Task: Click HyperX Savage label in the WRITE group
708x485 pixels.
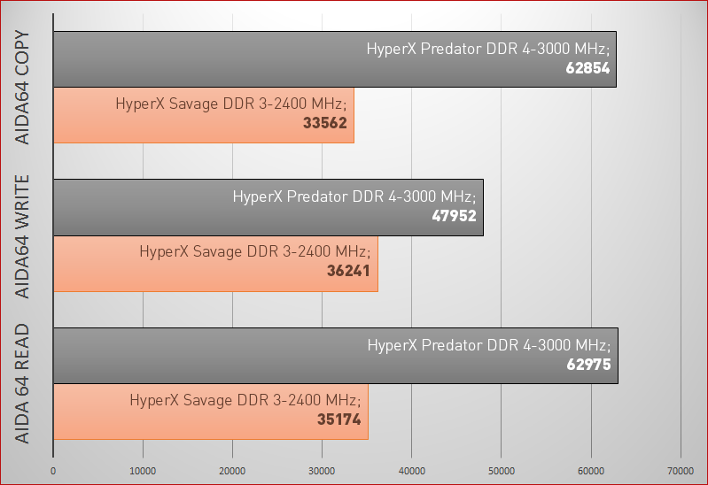Action: pyautogui.click(x=255, y=251)
